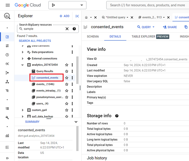This screenshot has width=189, height=161.
Task: Collapse the SUMMARY panel chevron
Action: pos(76,122)
